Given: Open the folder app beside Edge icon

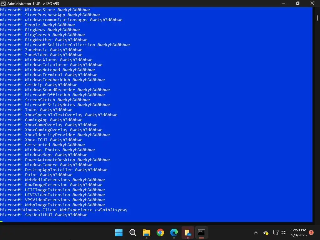Looking at the screenshot, I should tap(188, 232).
